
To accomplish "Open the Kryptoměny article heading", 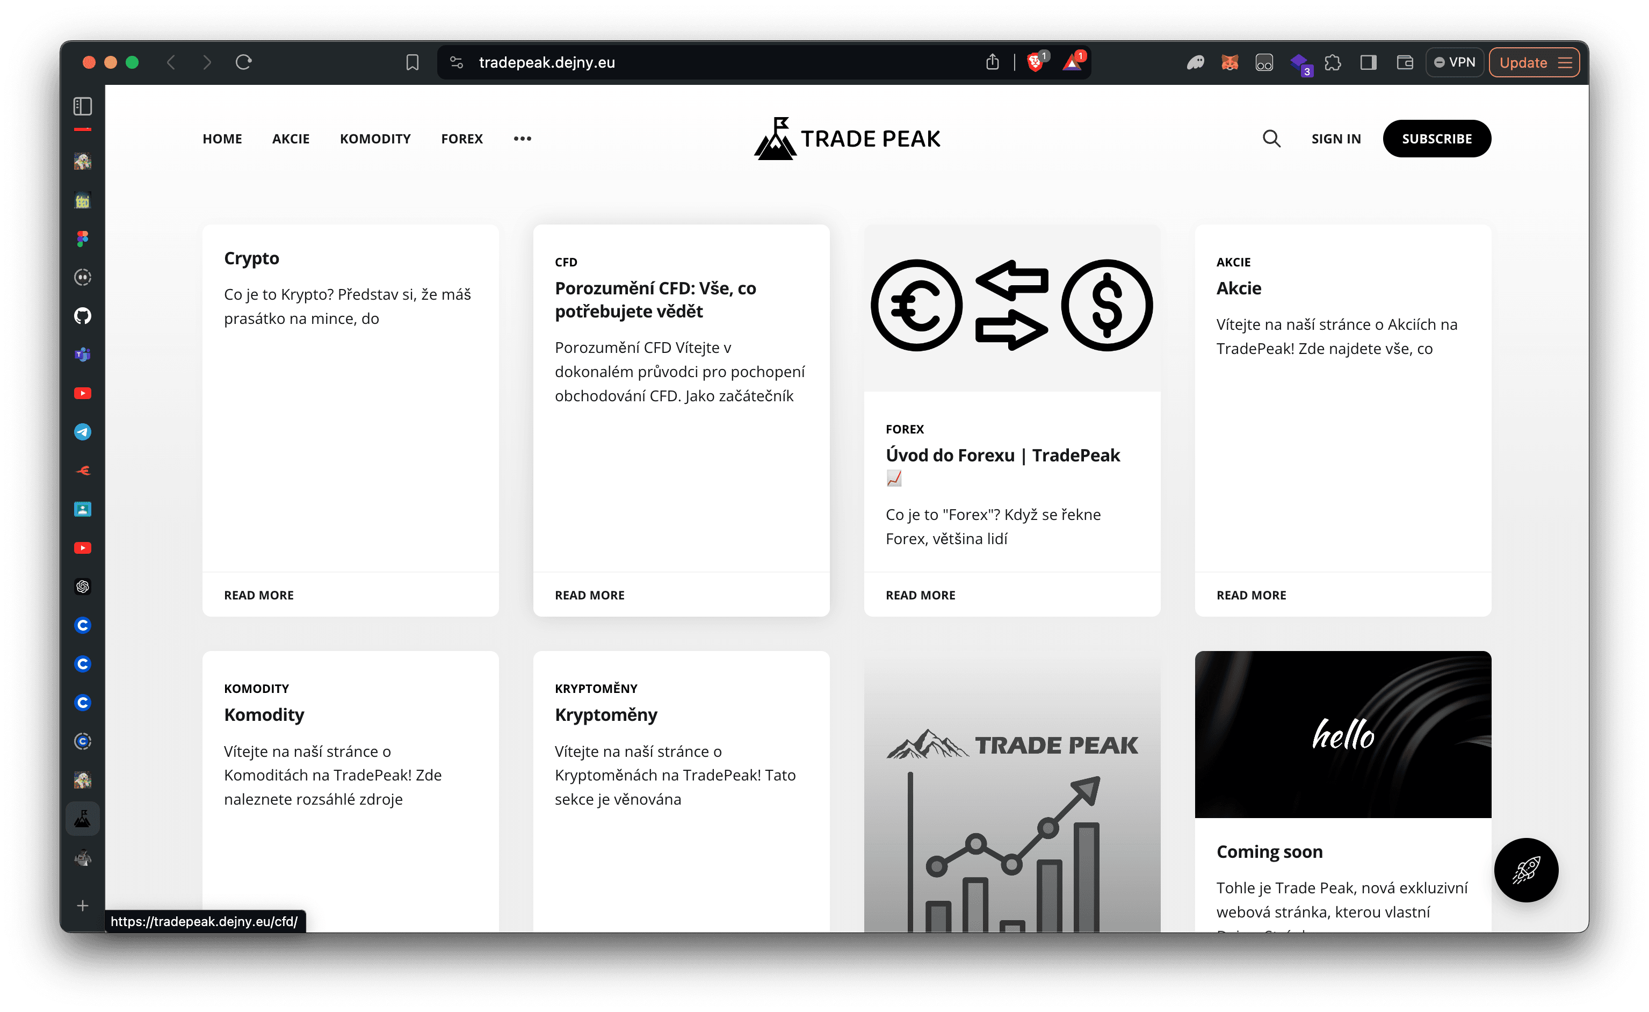I will 606,714.
